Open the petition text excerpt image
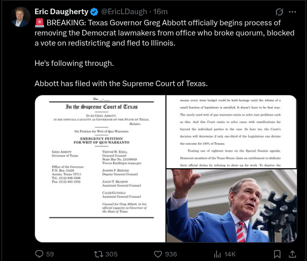This screenshot has width=307, height=261. pyautogui.click(x=231, y=132)
